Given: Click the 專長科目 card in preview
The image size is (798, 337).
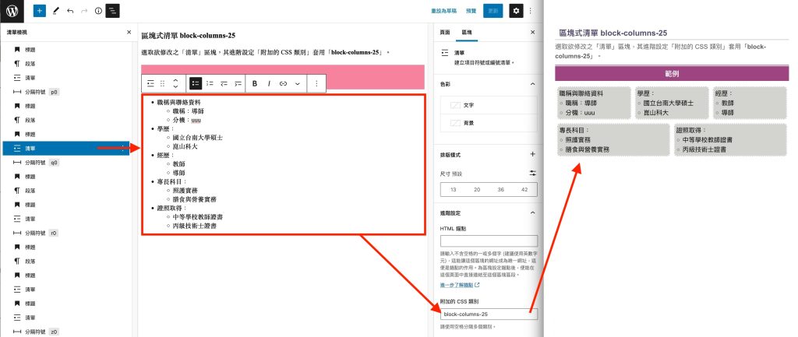Looking at the screenshot, I should [x=614, y=140].
